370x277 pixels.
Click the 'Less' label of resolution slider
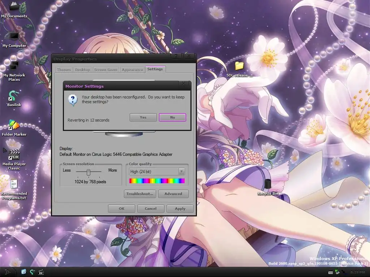[x=66, y=170]
